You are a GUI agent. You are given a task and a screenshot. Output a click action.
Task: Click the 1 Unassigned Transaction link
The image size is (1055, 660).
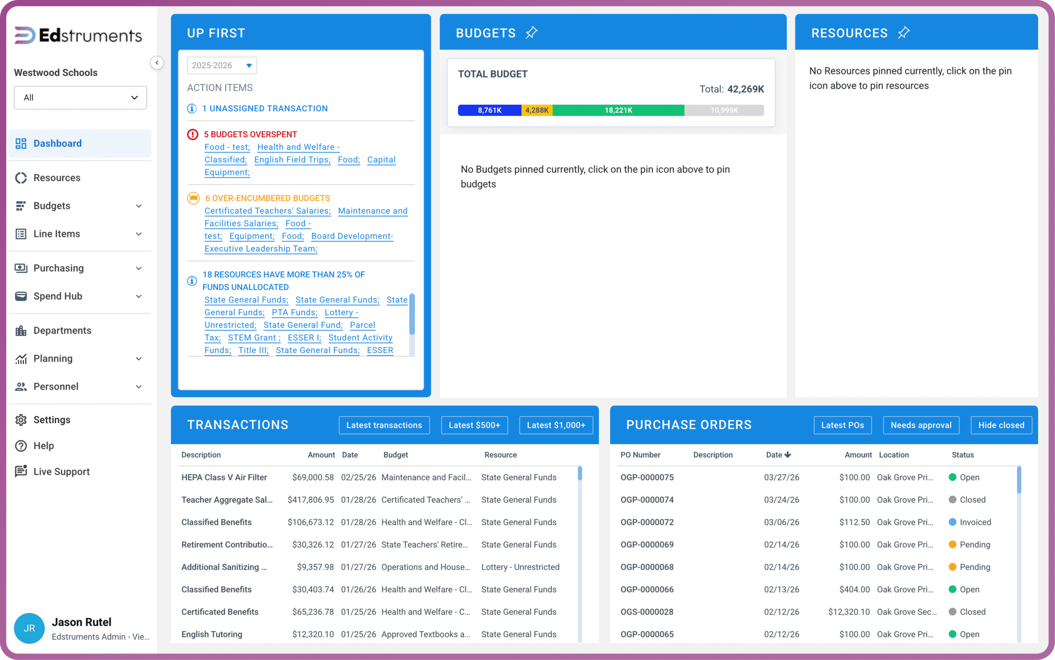click(x=265, y=108)
